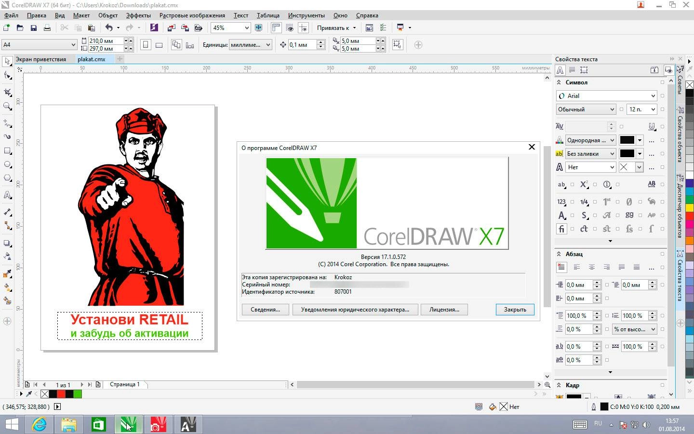The image size is (694, 434).
Task: Pick the red swatch in document palette
Action: point(61,394)
